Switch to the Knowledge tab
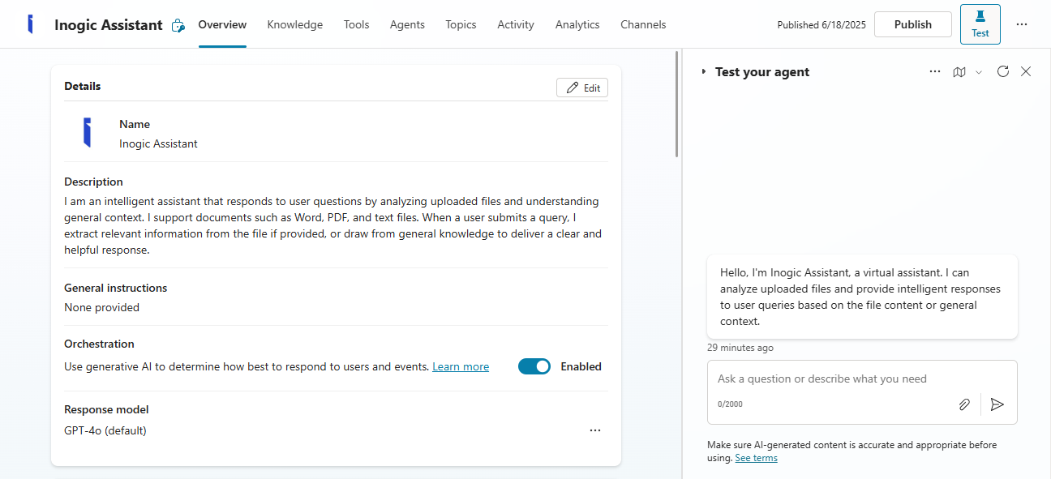The image size is (1051, 479). pyautogui.click(x=294, y=24)
